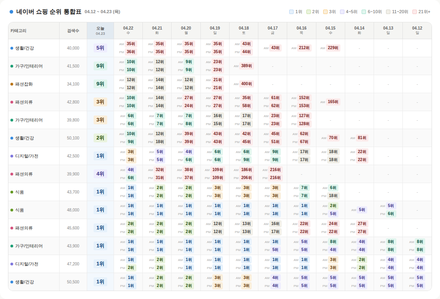This screenshot has width=440, height=299.
Task: Sort by the 검색수 column header
Action: [73, 31]
